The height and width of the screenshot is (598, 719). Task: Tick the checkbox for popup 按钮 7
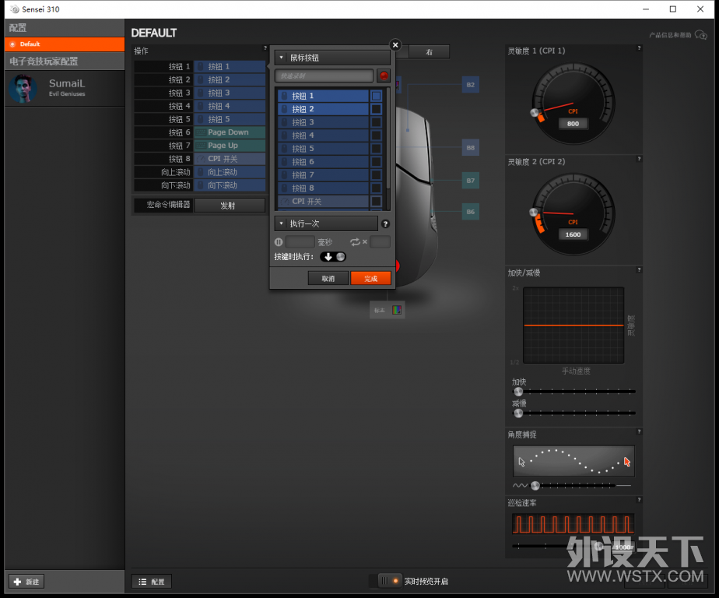click(376, 175)
